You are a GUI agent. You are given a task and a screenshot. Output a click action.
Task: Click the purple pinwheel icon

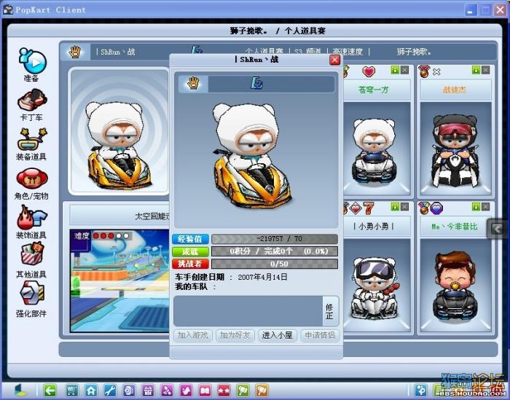coord(167,391)
